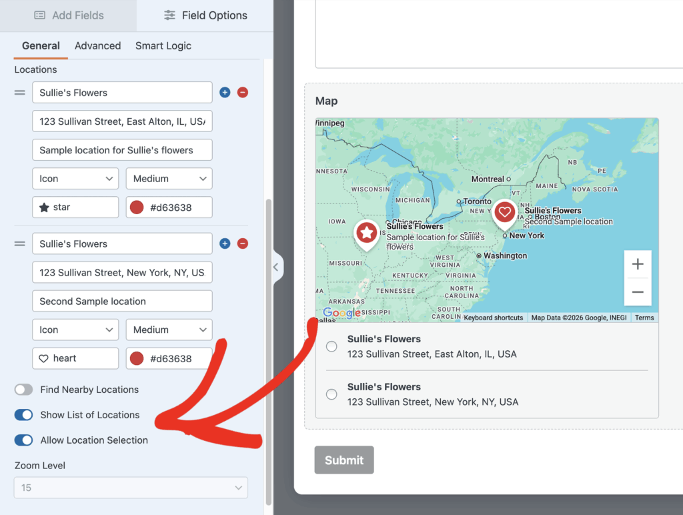Open the Add Fields tab

[68, 15]
